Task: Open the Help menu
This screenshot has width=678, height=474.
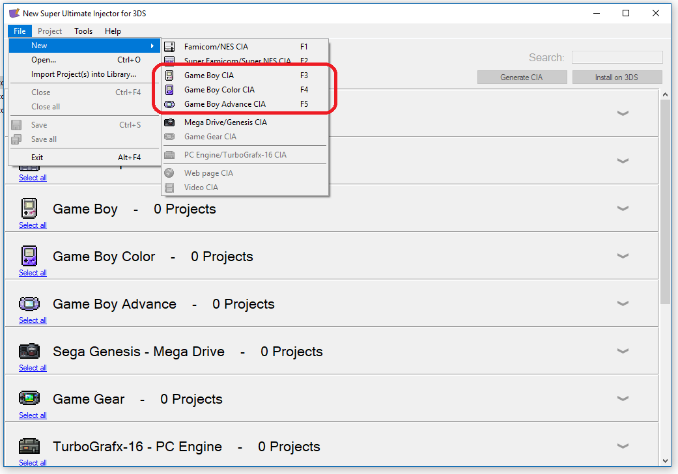Action: [x=113, y=31]
